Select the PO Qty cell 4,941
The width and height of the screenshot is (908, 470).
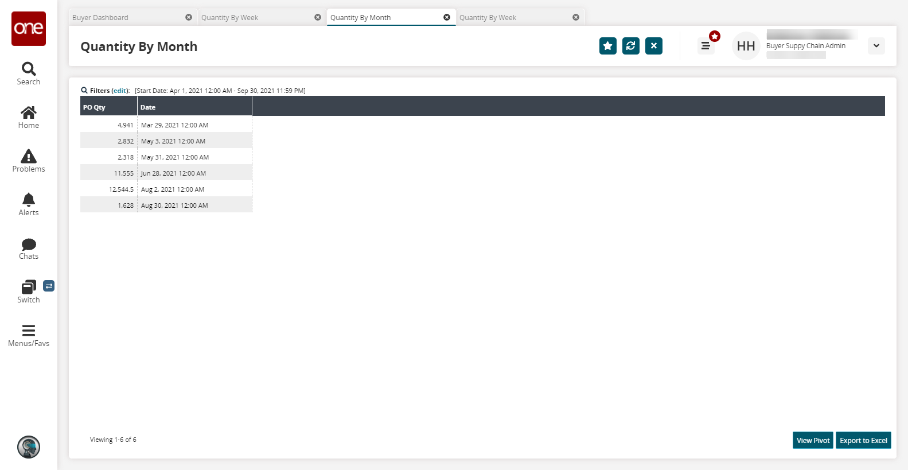(109, 125)
